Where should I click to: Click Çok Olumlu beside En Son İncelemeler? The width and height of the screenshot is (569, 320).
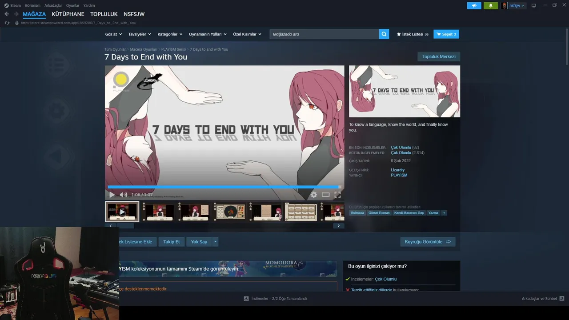(401, 147)
